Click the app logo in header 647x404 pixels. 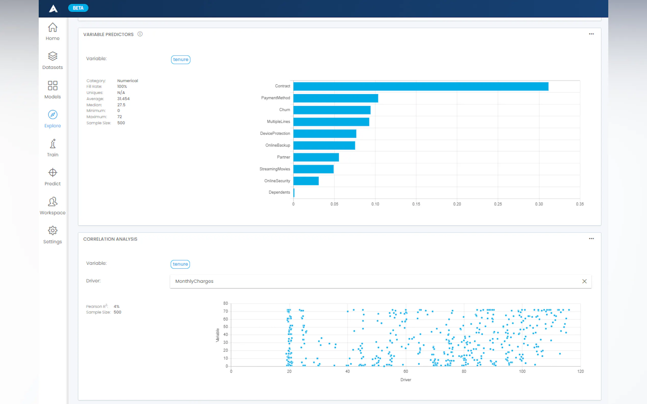coord(53,9)
